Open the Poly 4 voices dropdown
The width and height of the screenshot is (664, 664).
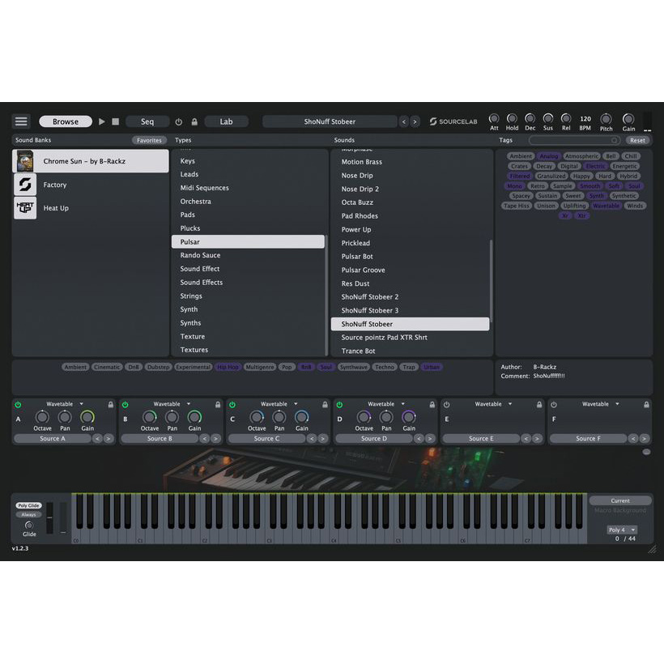click(622, 530)
